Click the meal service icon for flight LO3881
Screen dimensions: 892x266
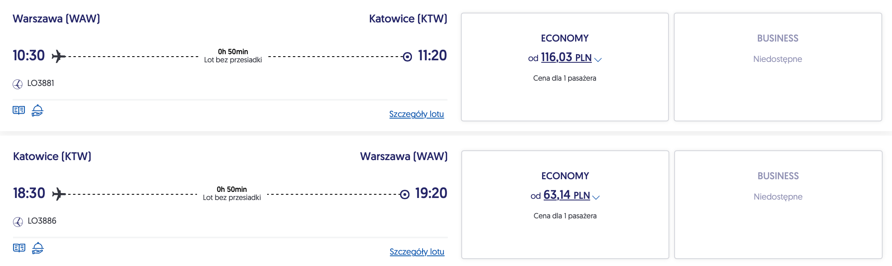[38, 110]
